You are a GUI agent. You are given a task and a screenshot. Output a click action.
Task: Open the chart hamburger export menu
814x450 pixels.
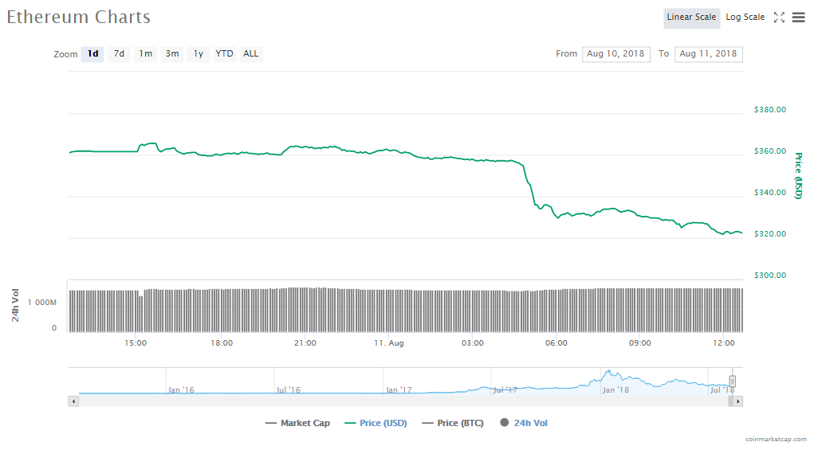(798, 18)
